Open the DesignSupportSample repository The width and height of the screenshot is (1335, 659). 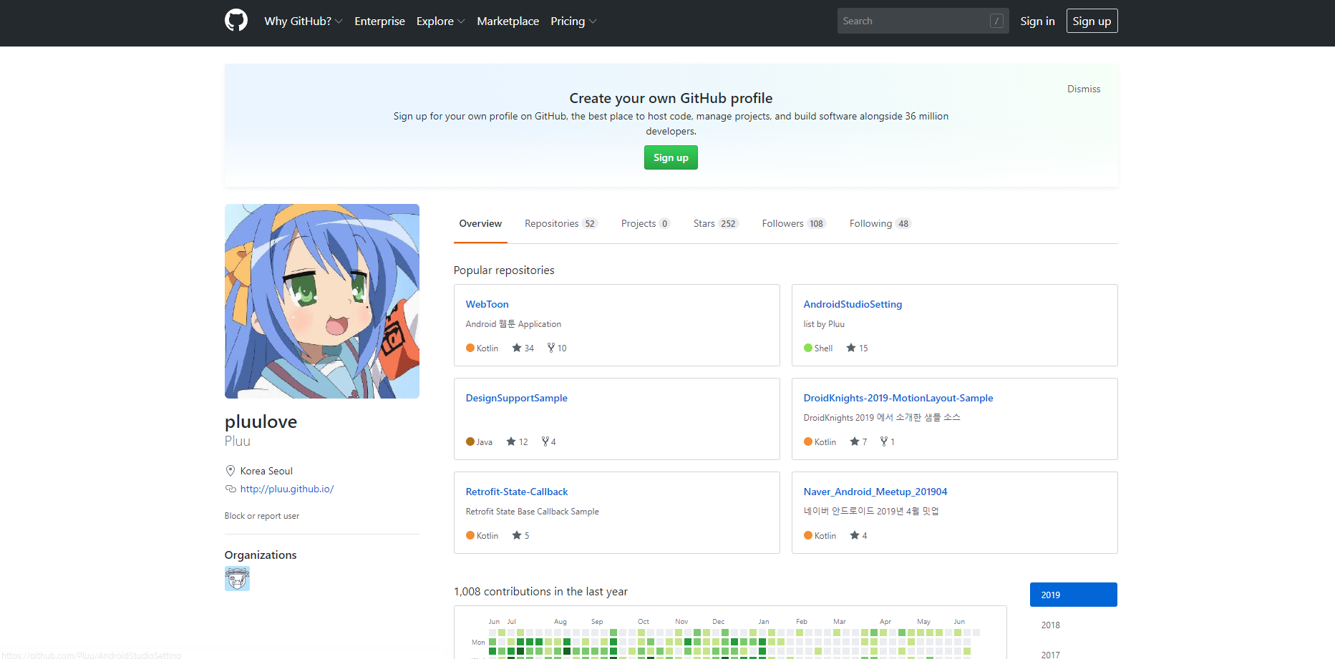(516, 398)
